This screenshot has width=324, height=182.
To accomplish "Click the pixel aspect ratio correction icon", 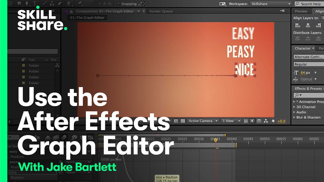I will [x=246, y=121].
